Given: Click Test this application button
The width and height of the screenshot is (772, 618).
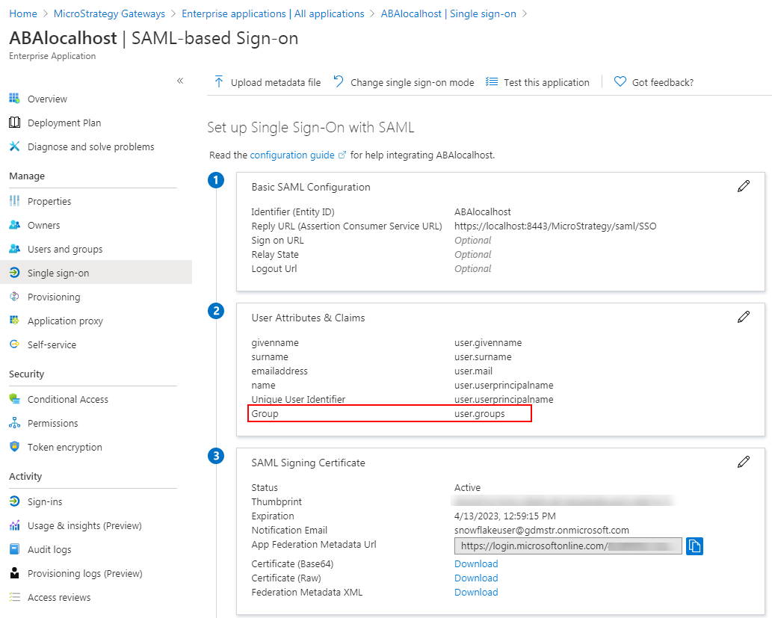Looking at the screenshot, I should click(537, 82).
